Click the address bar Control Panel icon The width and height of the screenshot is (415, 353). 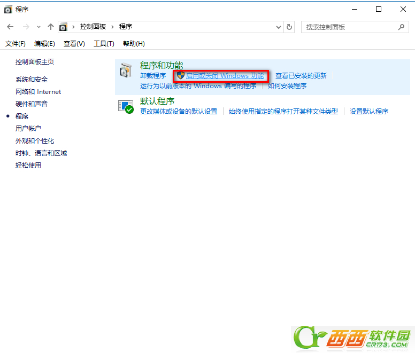tap(63, 27)
